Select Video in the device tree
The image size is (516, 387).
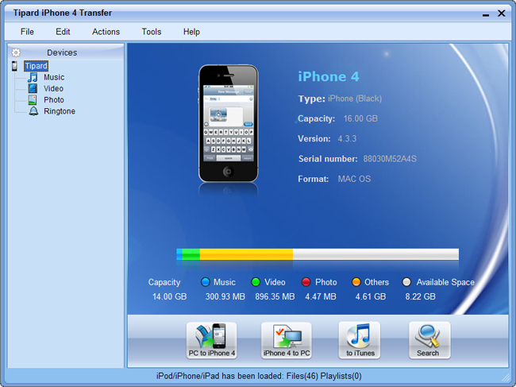(x=53, y=88)
